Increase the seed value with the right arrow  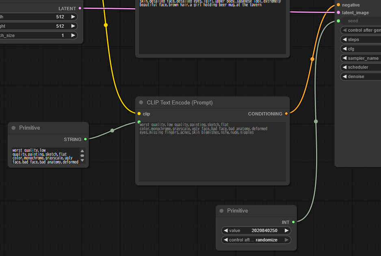pyautogui.click(x=286, y=230)
